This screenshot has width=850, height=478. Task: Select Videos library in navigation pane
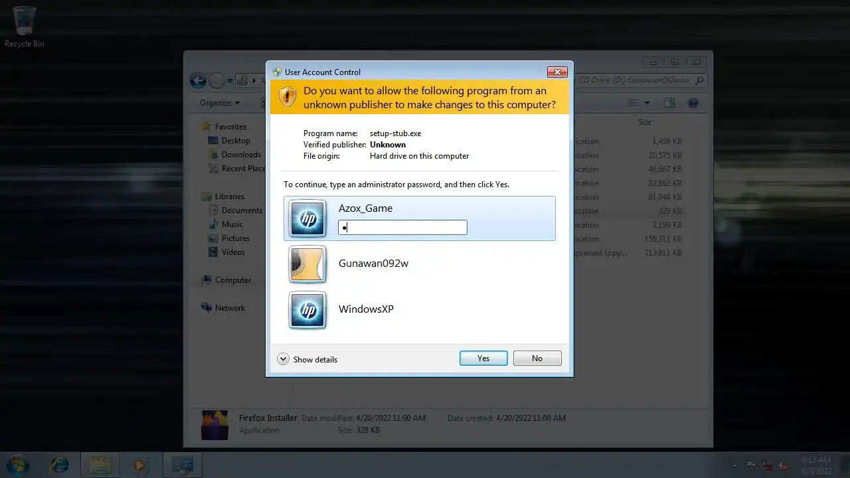(233, 252)
